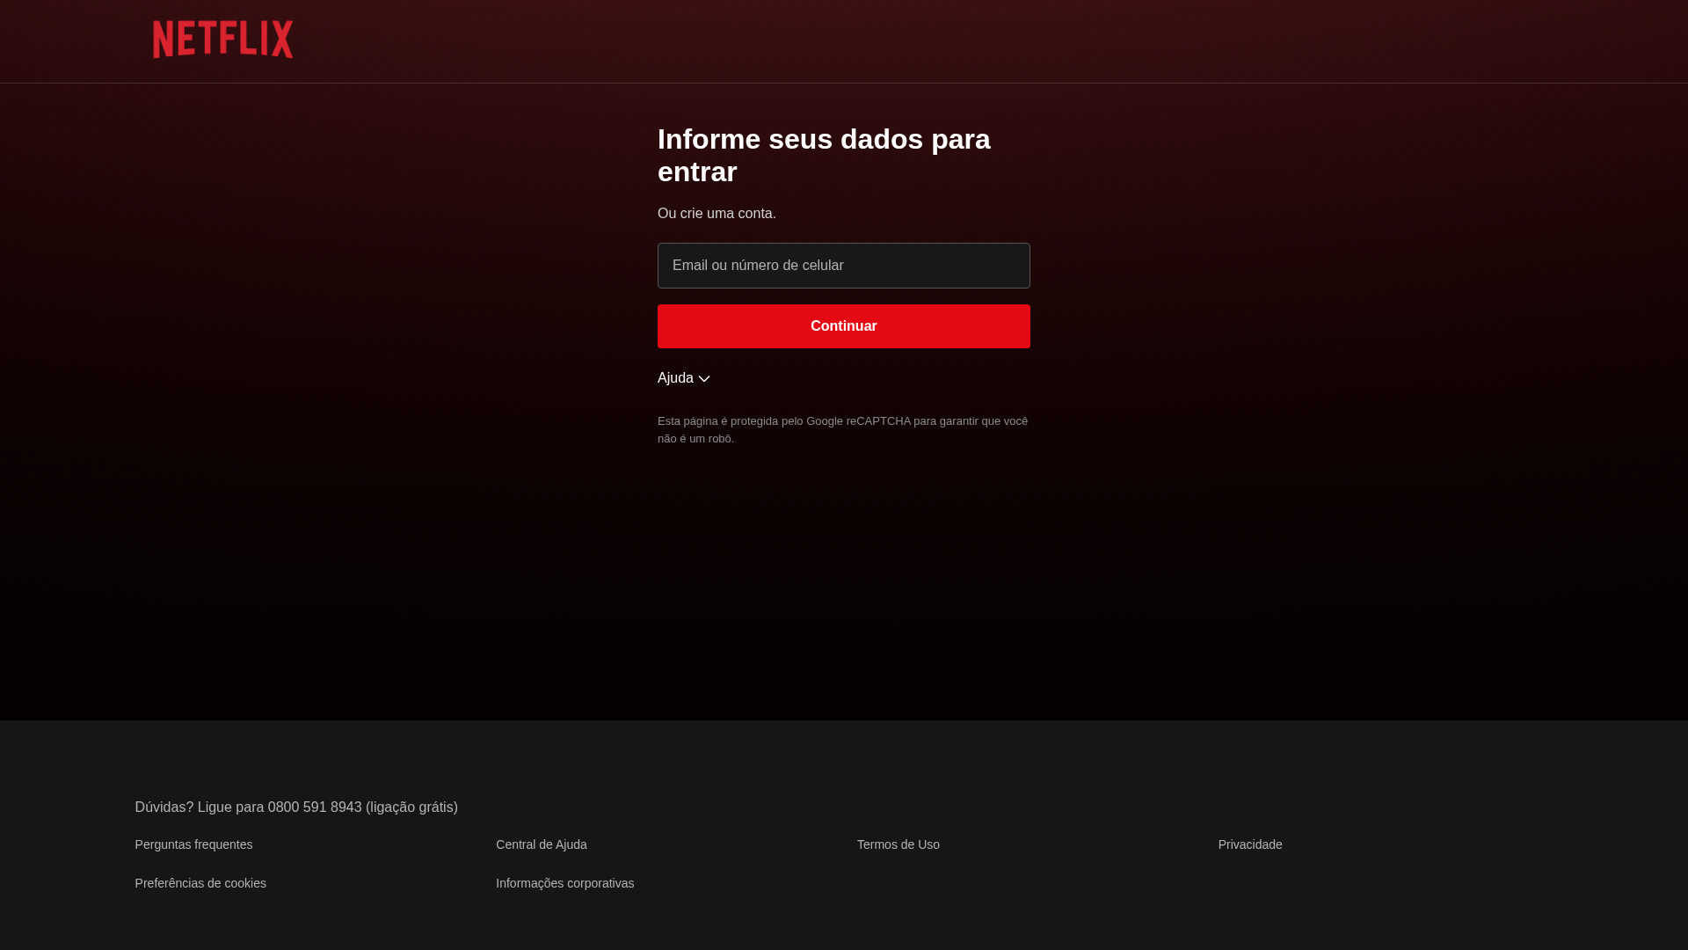Image resolution: width=1688 pixels, height=950 pixels.
Task: Click the Google reCAPTCHA notice text
Action: 842,430
